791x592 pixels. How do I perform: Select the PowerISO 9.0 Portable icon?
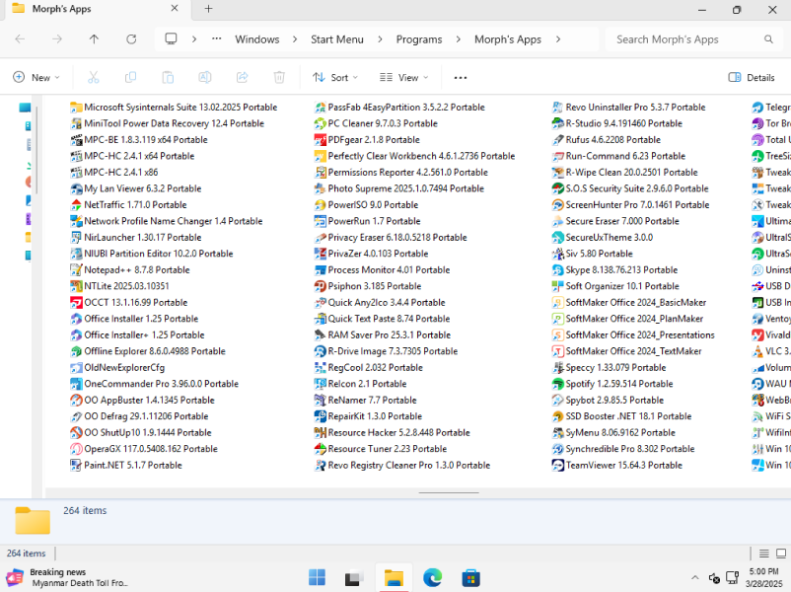320,205
